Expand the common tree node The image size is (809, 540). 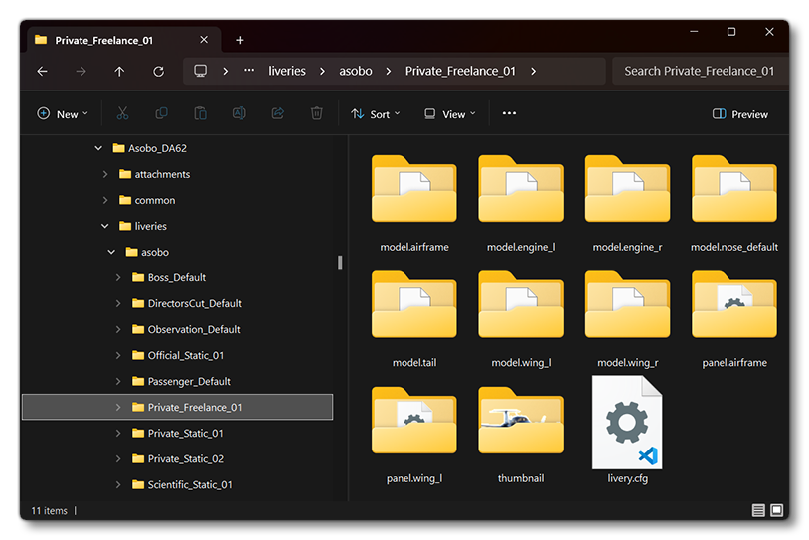(105, 200)
